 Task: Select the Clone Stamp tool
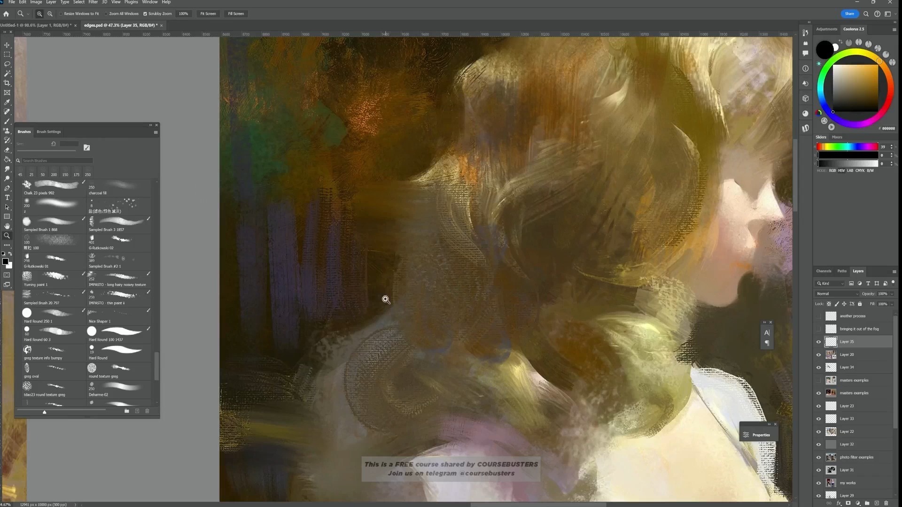click(7, 131)
